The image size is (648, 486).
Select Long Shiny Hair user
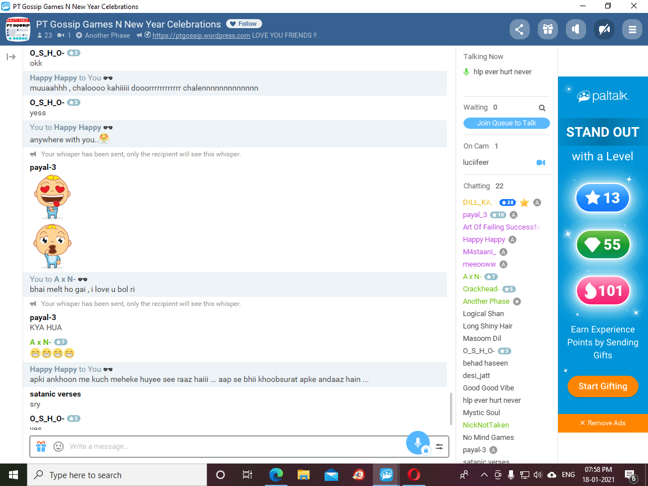[x=488, y=326]
